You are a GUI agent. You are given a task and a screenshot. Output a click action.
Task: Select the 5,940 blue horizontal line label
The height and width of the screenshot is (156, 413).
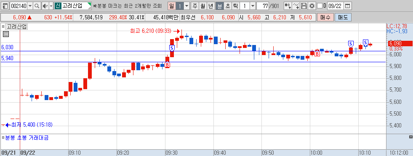(7, 58)
